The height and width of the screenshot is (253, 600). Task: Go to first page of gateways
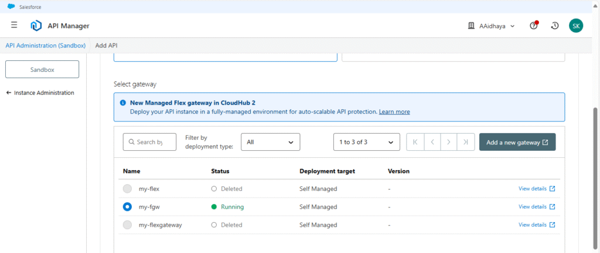click(415, 142)
